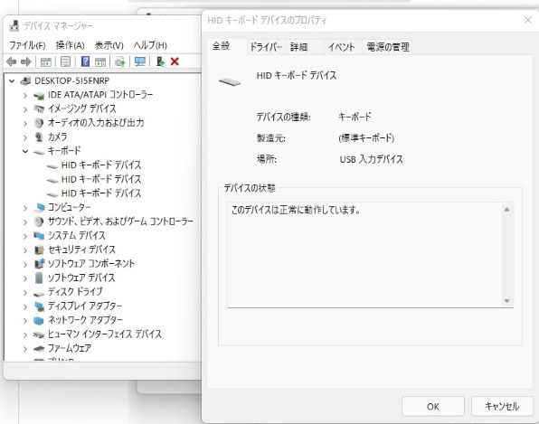
Task: Click the device status scroll down arrow
Action: coord(506,301)
